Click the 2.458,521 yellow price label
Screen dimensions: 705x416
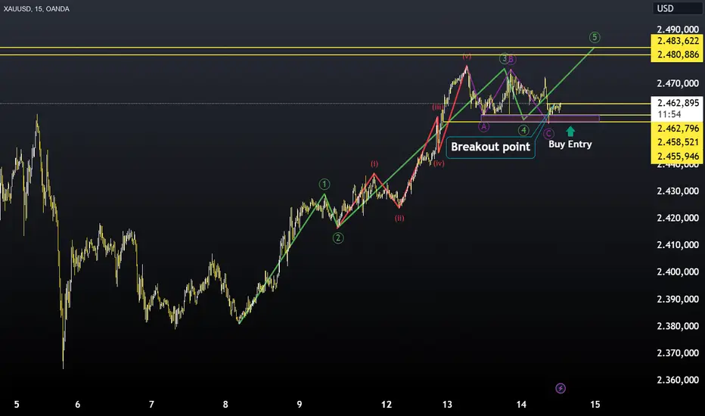click(678, 142)
